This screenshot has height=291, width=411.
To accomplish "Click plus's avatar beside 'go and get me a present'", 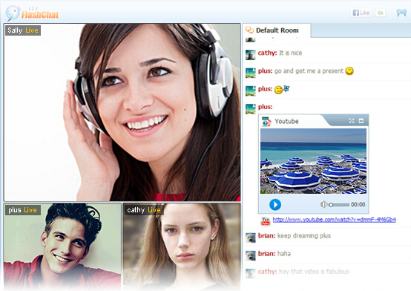I will 250,73.
